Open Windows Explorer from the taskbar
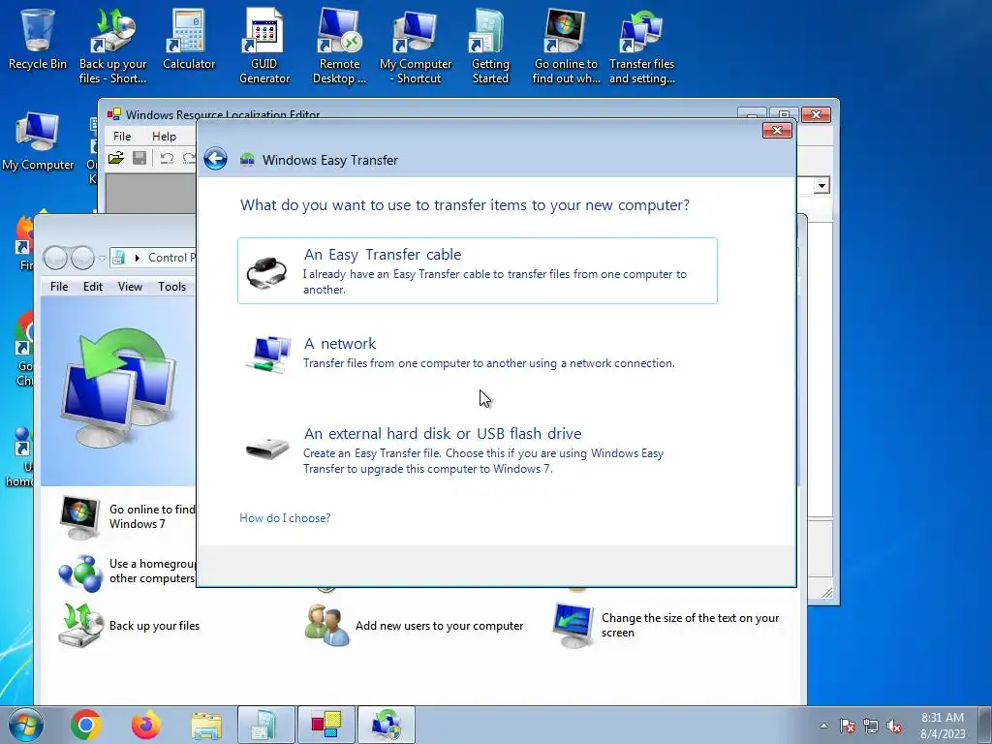This screenshot has width=992, height=744. click(x=206, y=725)
